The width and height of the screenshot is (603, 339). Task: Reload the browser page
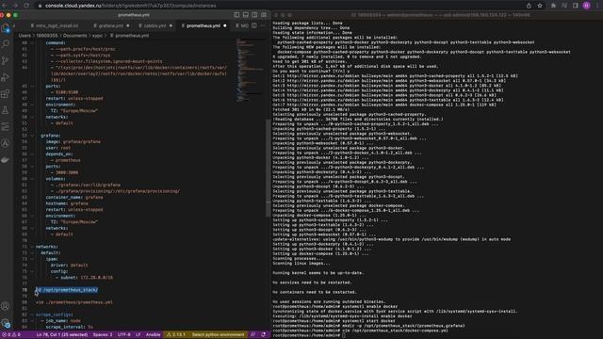tap(26, 6)
